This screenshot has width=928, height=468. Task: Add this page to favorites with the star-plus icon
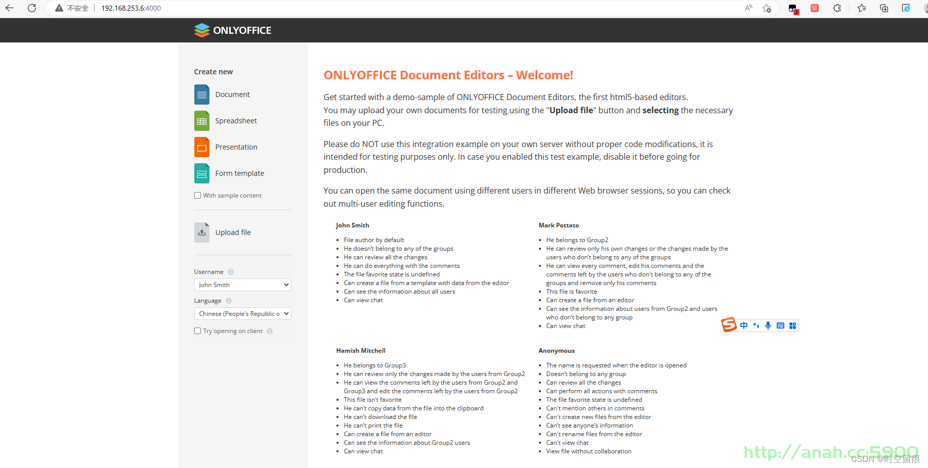point(767,8)
